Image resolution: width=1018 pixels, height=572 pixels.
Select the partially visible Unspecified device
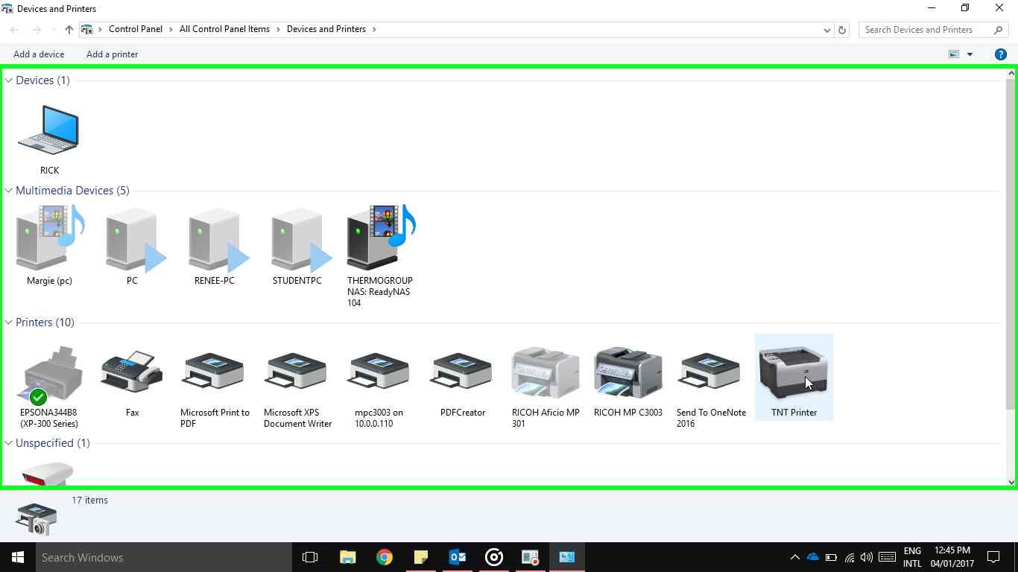tap(48, 474)
